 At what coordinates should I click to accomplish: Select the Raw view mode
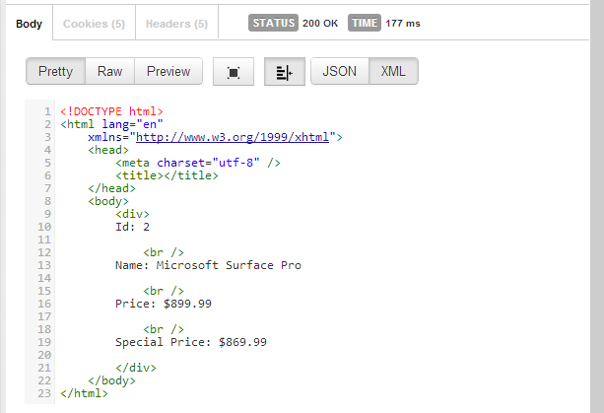(109, 71)
